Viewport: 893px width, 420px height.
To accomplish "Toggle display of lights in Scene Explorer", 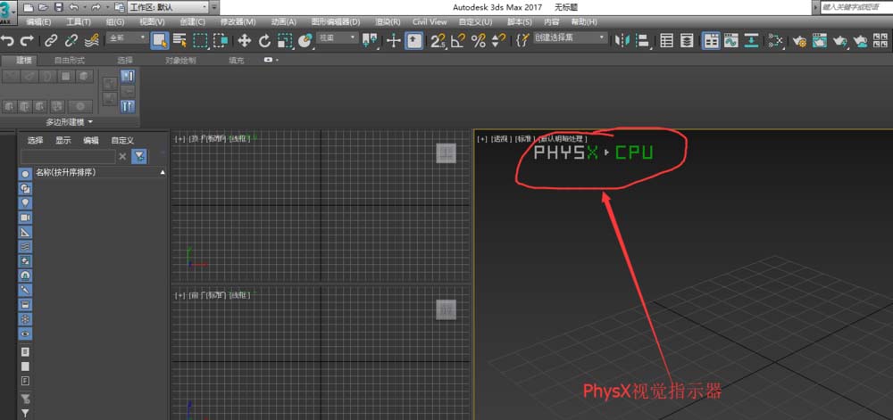I will 25,202.
